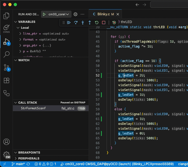Open the Accounts menu icon
This screenshot has width=188, height=167.
click(6, 142)
